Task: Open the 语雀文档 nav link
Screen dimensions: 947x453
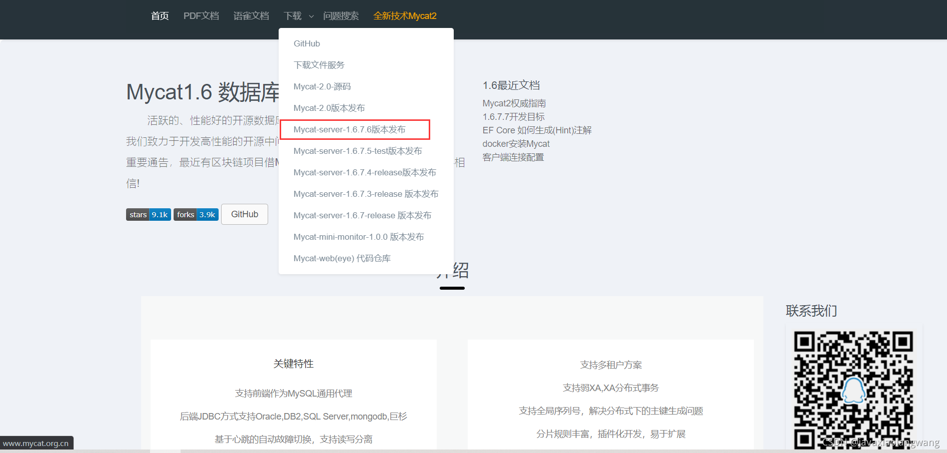Action: [251, 16]
